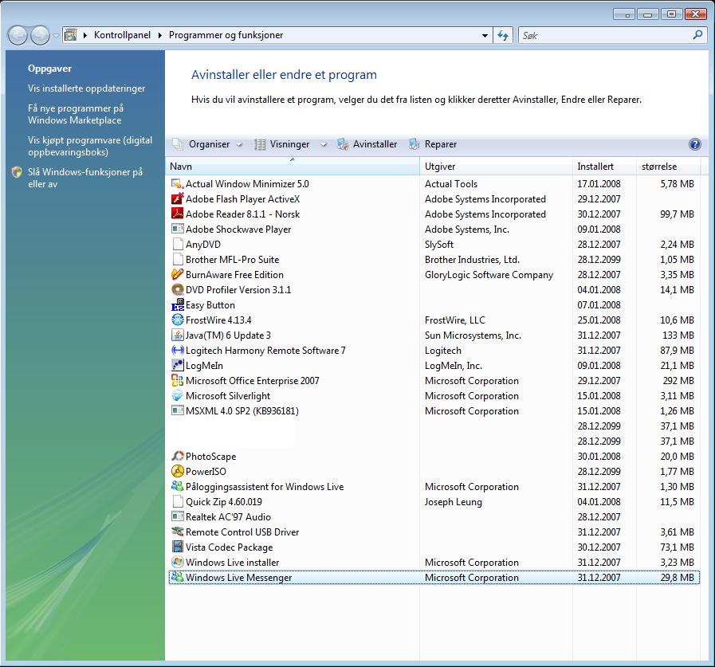Click the Adobe Flash Player ActiveX icon

pyautogui.click(x=177, y=198)
